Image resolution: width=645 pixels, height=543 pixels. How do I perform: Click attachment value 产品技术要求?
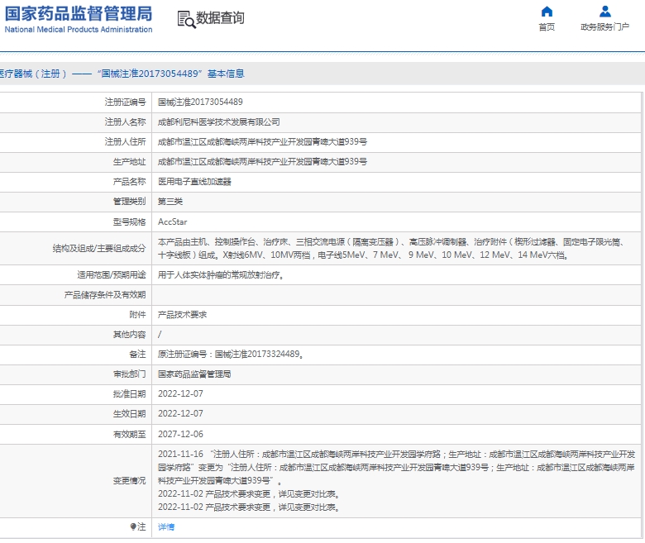click(x=182, y=314)
